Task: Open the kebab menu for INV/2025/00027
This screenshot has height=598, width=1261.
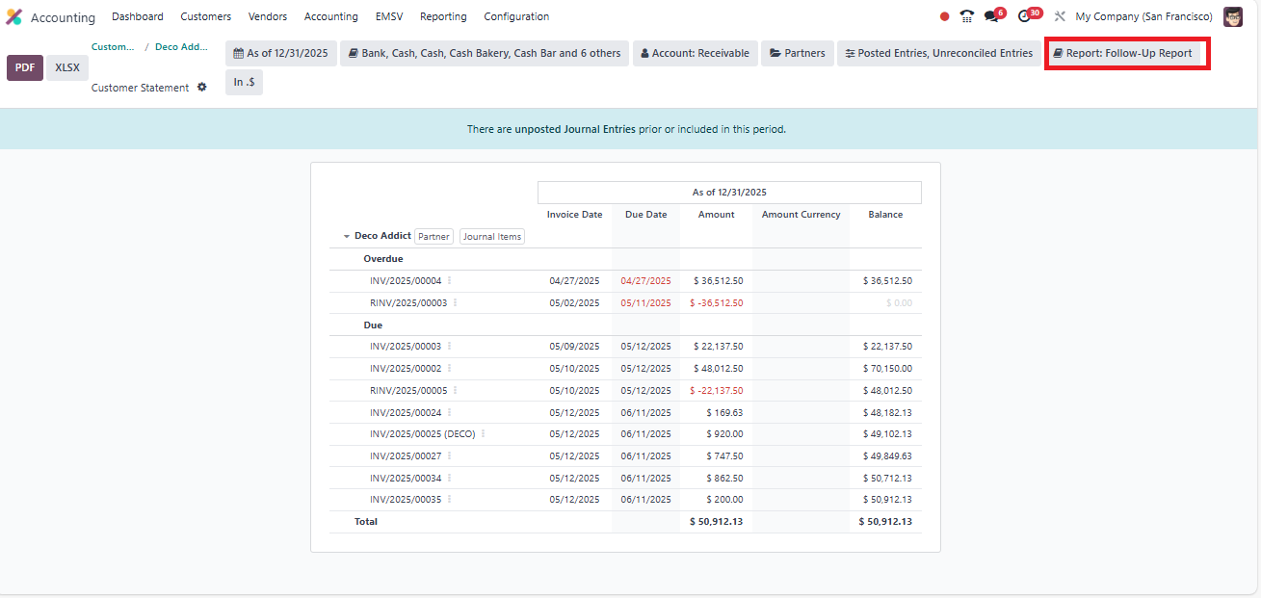Action: click(450, 455)
